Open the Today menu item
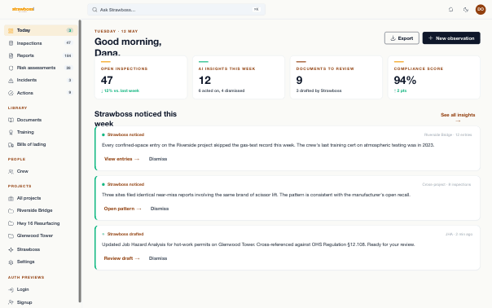 point(41,30)
